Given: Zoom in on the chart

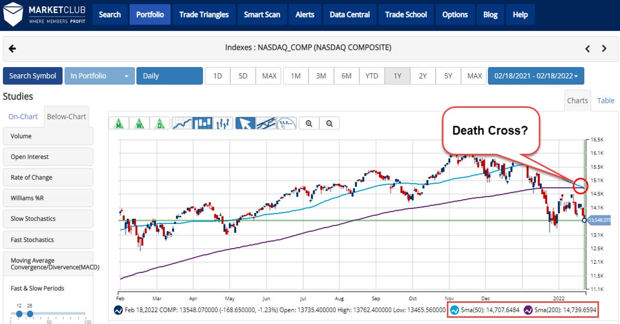Looking at the screenshot, I should click(x=309, y=123).
